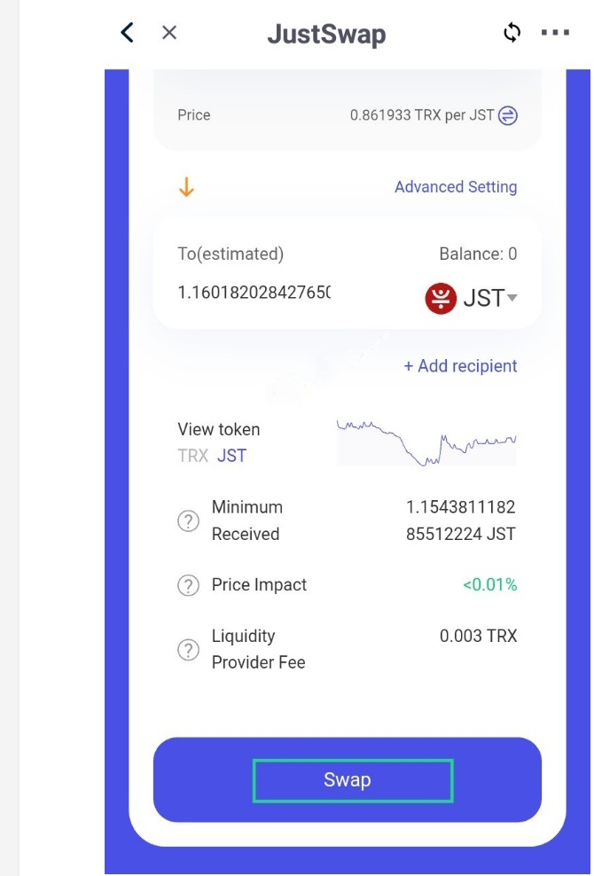Select JST under View token
594x876 pixels.
point(231,456)
